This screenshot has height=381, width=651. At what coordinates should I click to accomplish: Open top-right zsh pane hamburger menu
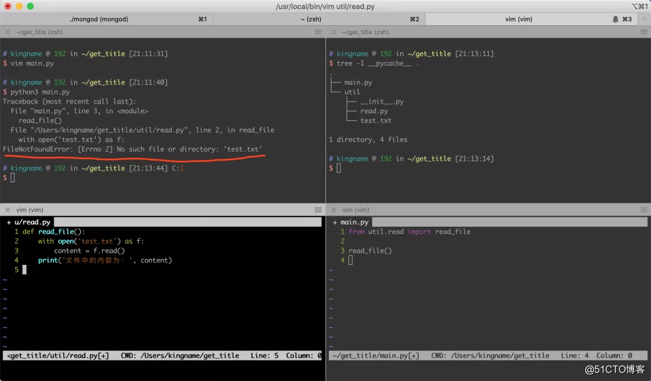point(643,32)
